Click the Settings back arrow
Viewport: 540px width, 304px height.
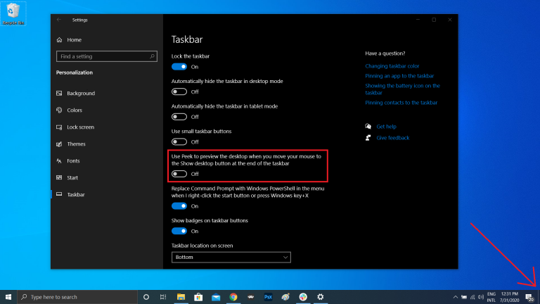pos(58,20)
